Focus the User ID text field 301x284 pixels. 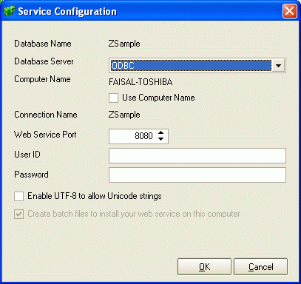(x=197, y=155)
